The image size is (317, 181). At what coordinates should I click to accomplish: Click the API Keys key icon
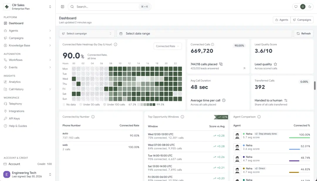[x=6, y=119]
